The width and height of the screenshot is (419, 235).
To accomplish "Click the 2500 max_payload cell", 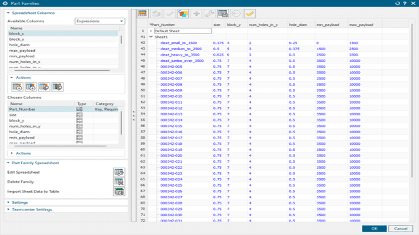I will tap(365, 49).
